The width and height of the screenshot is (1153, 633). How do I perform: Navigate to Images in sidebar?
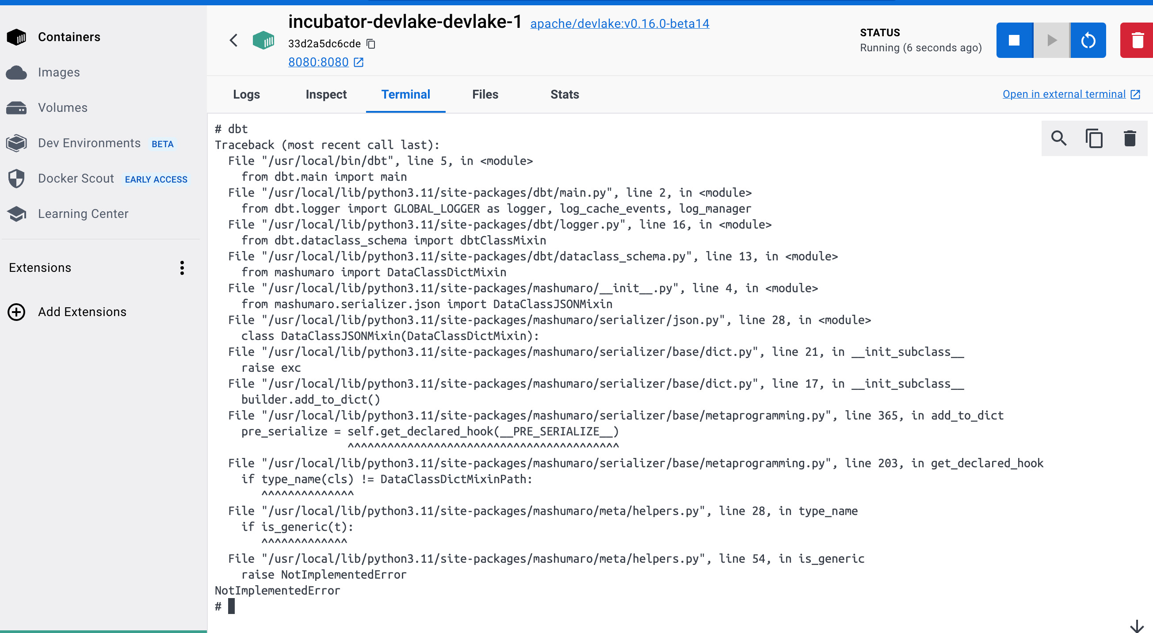click(59, 72)
